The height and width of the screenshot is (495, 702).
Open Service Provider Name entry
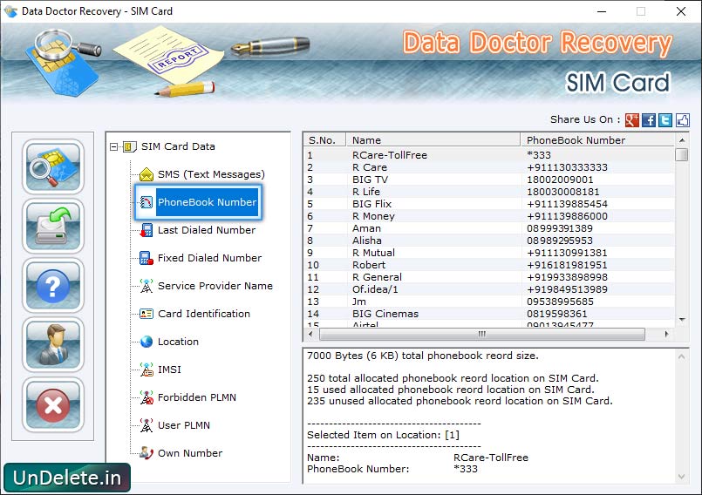tap(215, 286)
